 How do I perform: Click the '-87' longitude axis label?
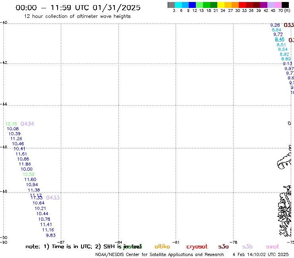[61, 242]
